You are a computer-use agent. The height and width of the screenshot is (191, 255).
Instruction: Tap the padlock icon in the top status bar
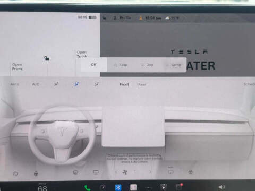[x=104, y=18]
